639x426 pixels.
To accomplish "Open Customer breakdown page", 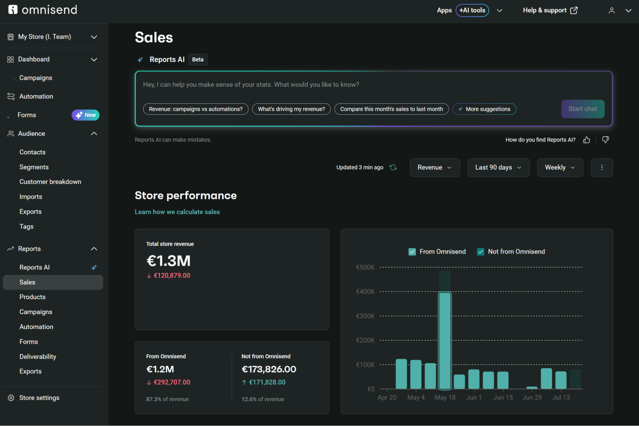I will [x=50, y=182].
